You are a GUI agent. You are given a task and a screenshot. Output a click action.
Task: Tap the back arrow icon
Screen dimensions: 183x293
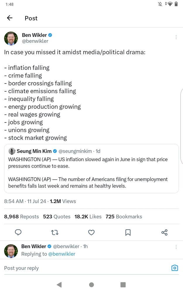coord(10,18)
